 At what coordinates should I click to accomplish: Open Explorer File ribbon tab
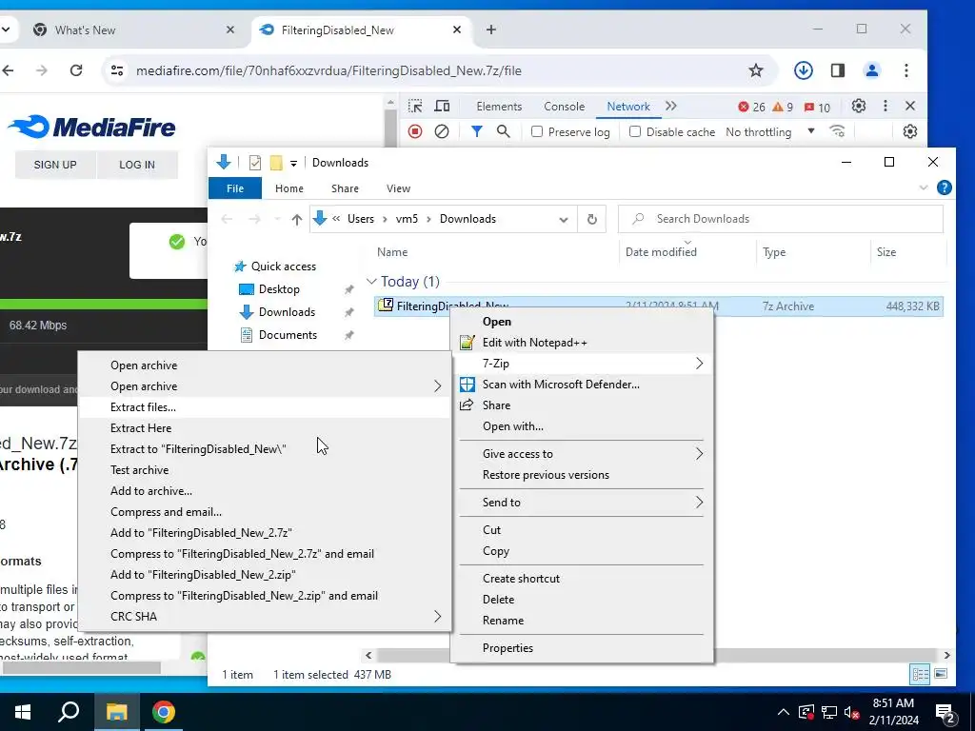tap(235, 188)
